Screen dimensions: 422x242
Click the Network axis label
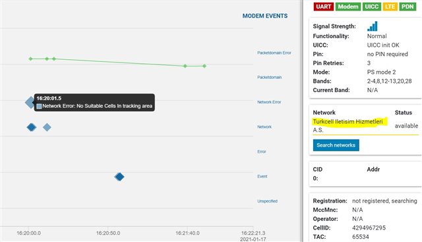(264, 127)
